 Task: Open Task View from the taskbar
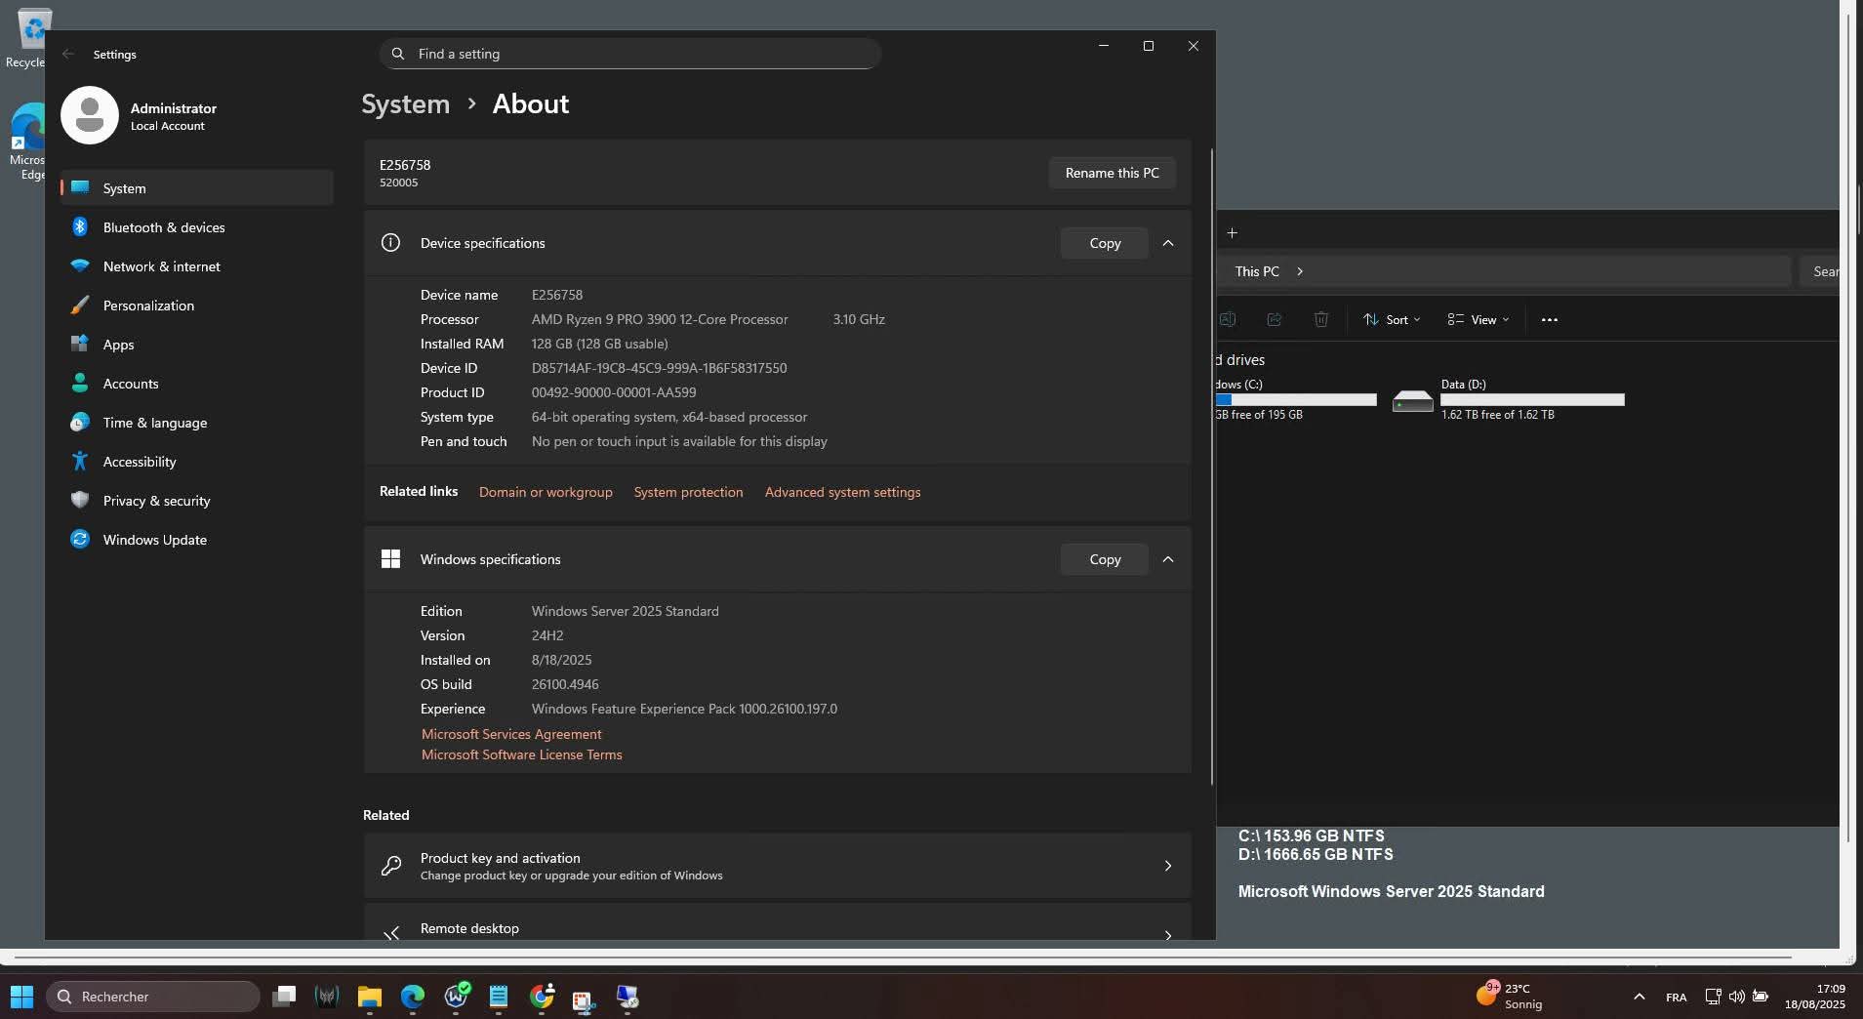pos(284,997)
